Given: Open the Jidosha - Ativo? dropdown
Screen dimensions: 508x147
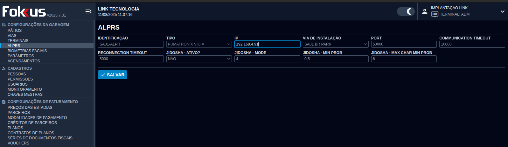Looking at the screenshot, I should click(199, 59).
